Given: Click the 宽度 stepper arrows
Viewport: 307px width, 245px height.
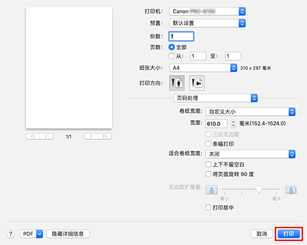Looking at the screenshot, I should pos(233,124).
